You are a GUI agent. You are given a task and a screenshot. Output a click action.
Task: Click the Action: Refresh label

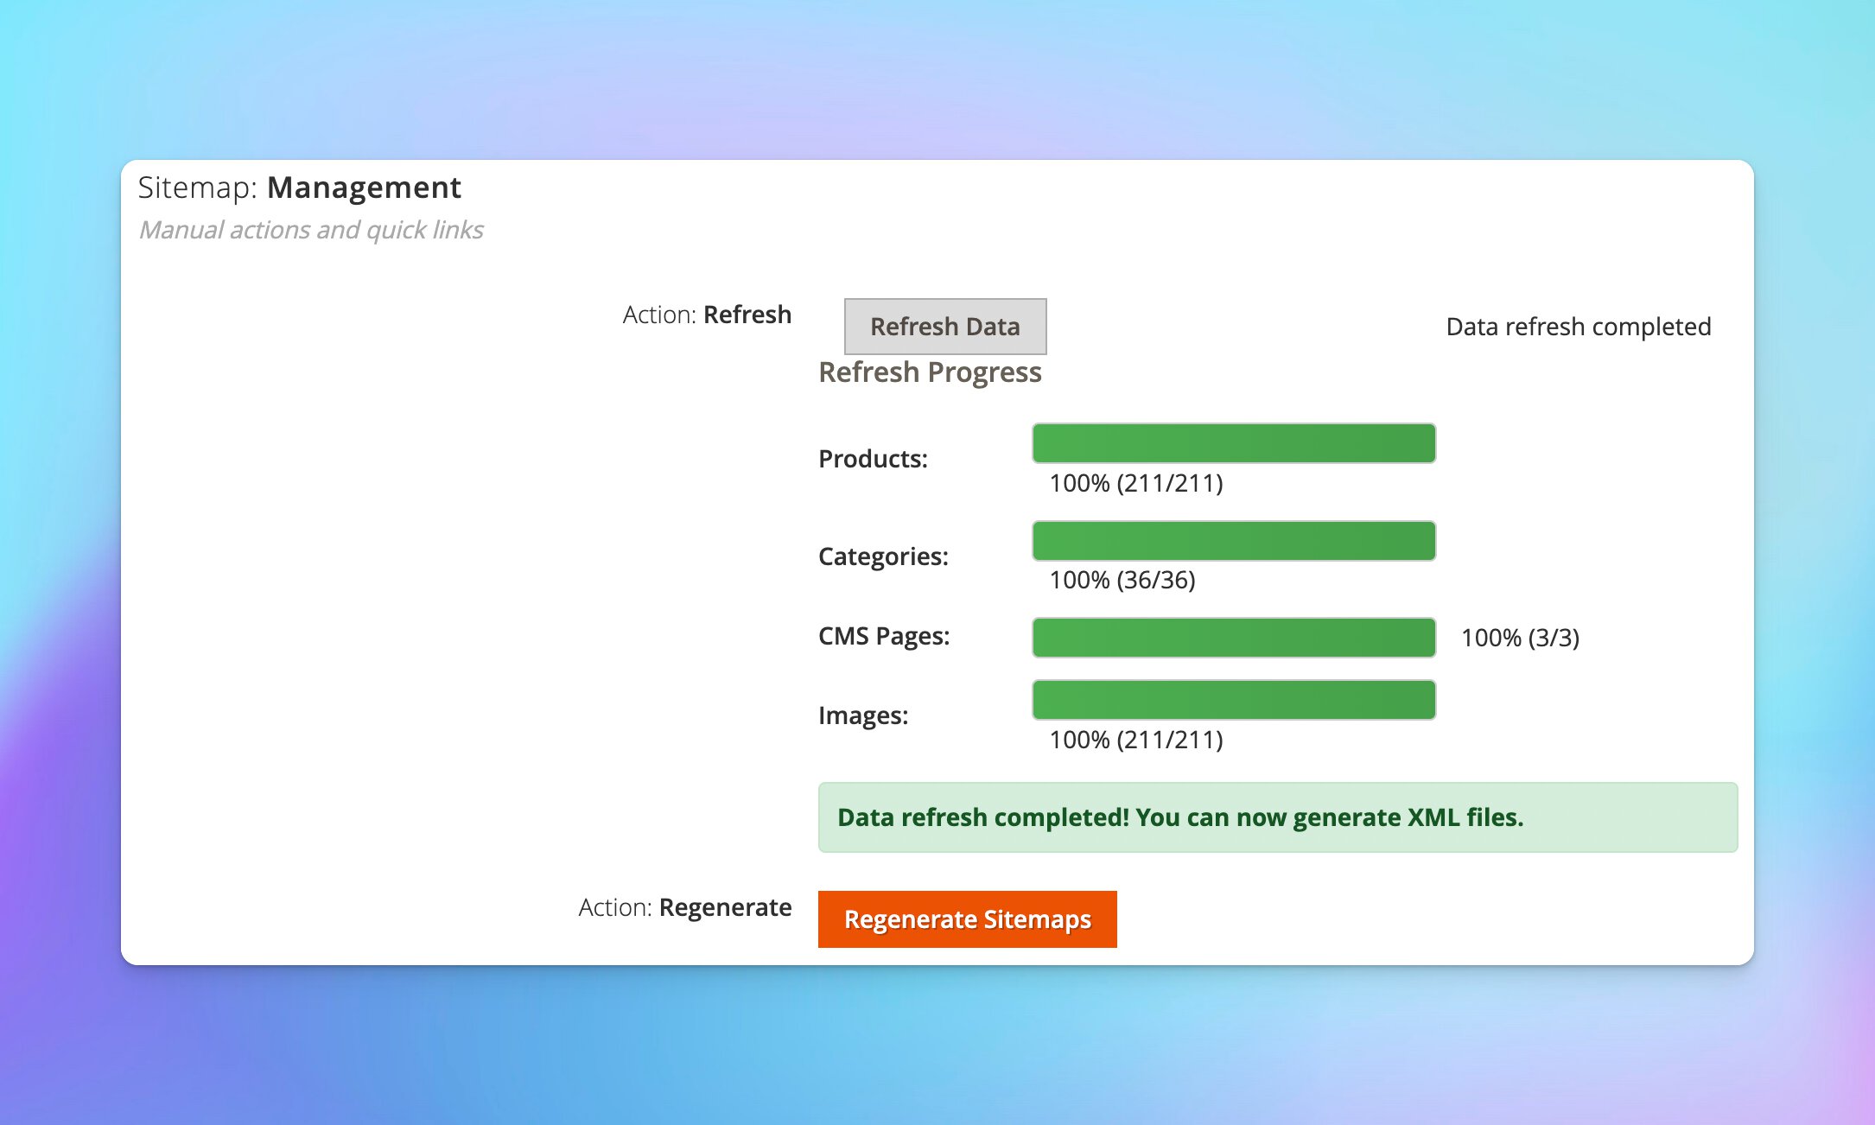point(707,315)
